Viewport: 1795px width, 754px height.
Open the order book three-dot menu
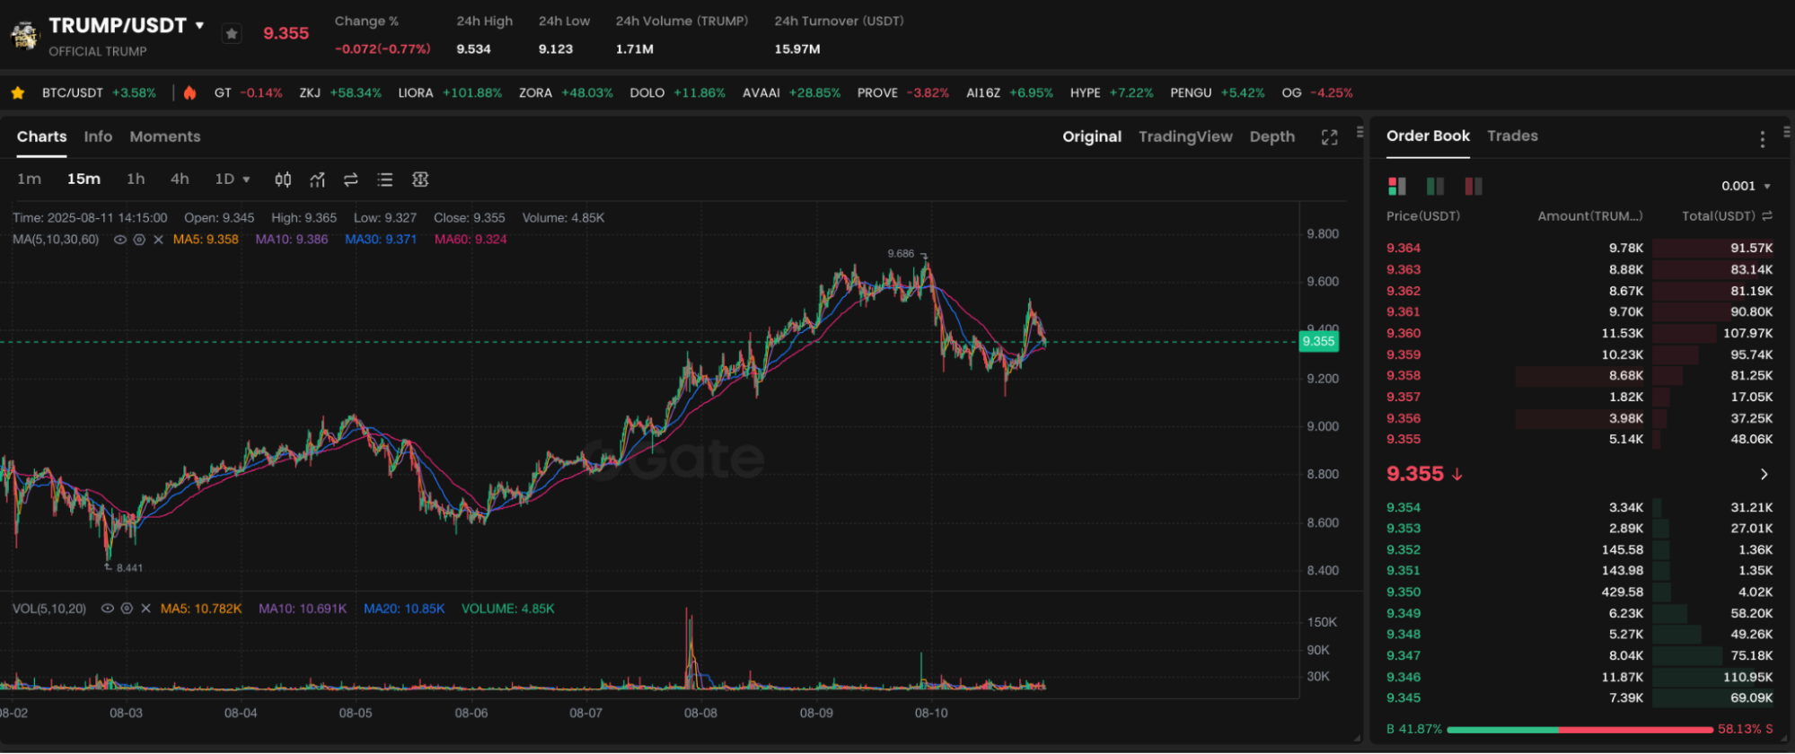[1762, 139]
